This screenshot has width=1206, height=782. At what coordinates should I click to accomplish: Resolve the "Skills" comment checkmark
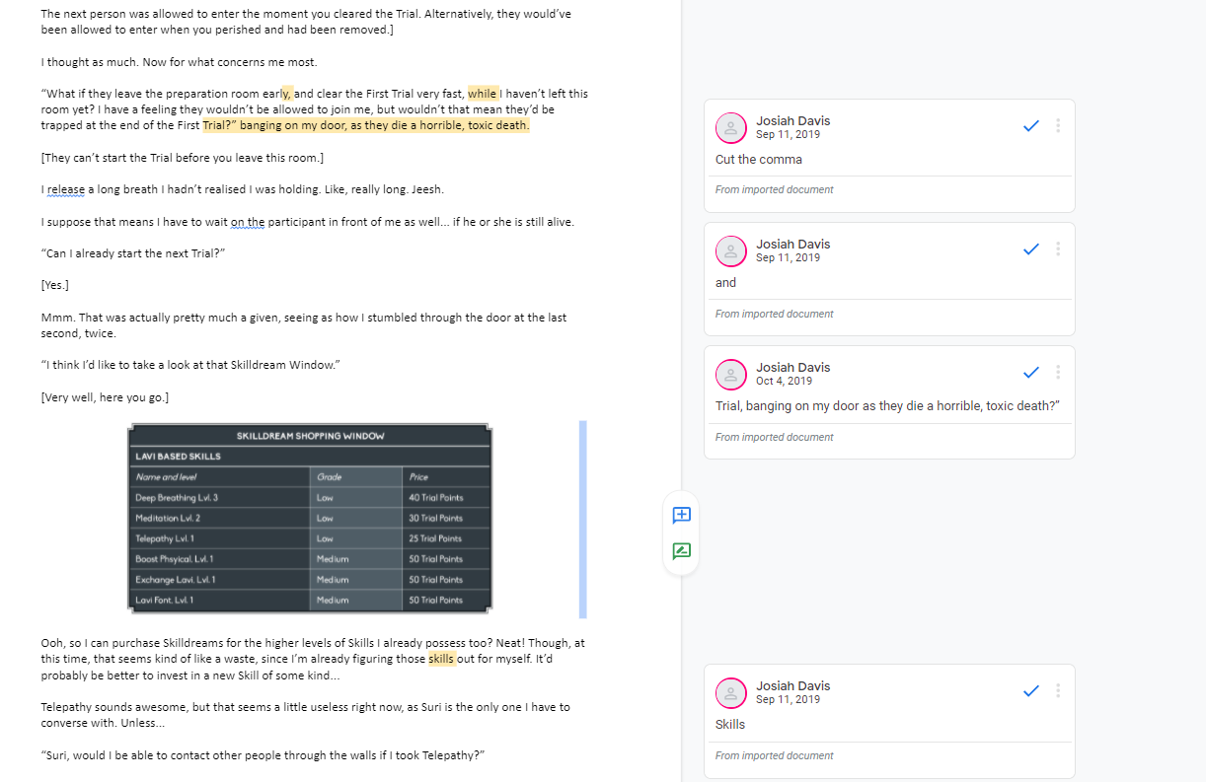click(x=1031, y=690)
